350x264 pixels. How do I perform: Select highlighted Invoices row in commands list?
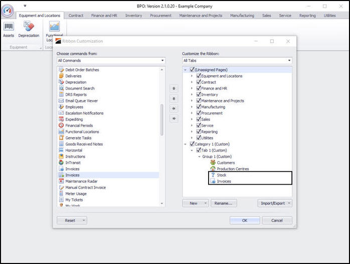pyautogui.click(x=108, y=175)
